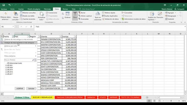Expand the 2017 year node

point(6,74)
